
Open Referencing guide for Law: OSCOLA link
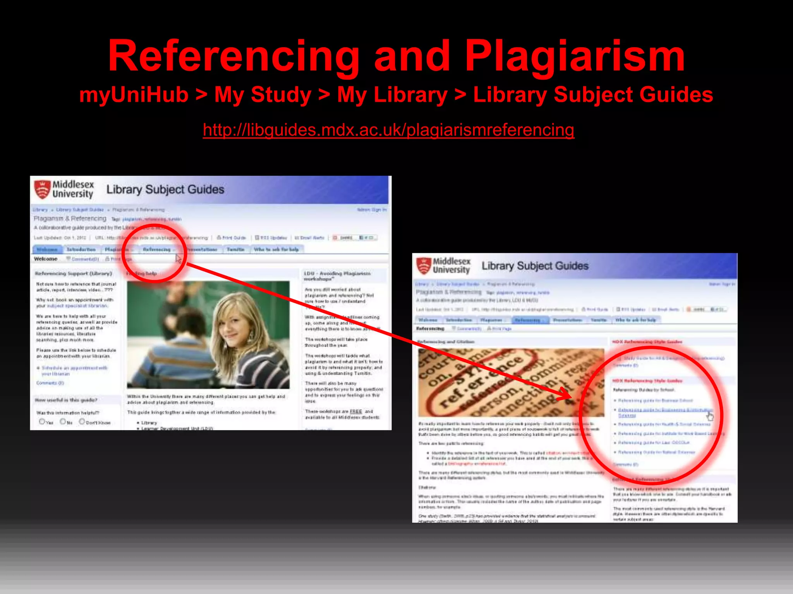(x=654, y=442)
